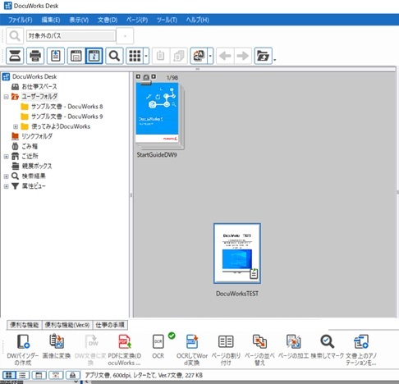399x384 pixels.
Task: Open the grid view size dropdown arrow
Action: point(146,56)
